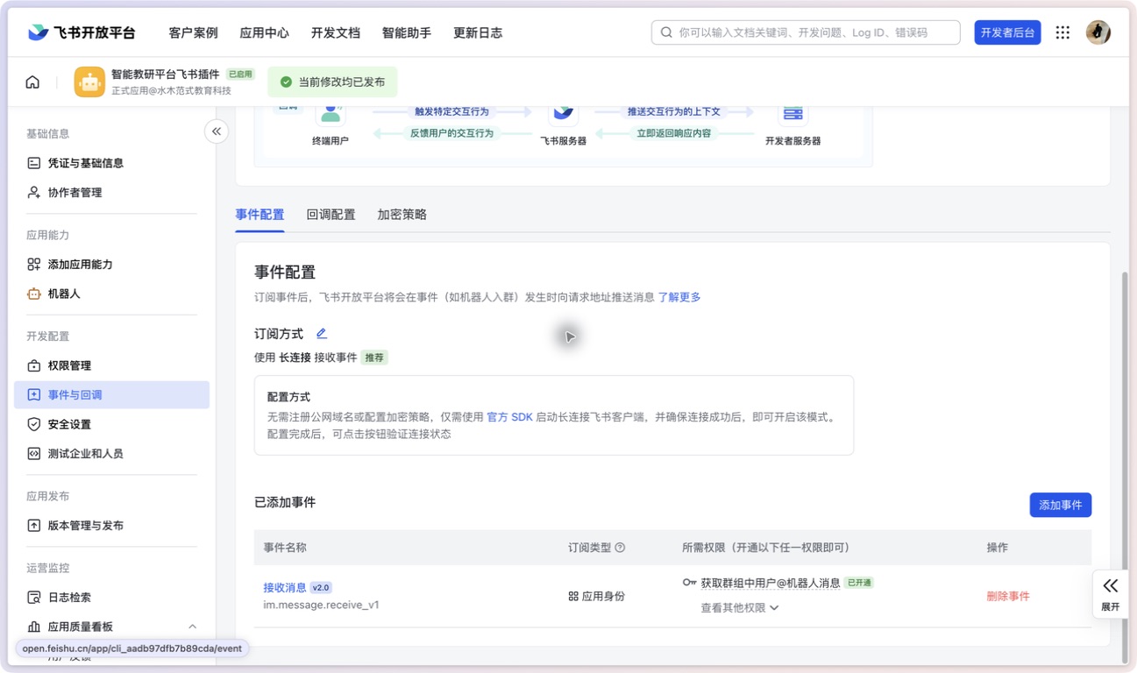Click the 事件名称 column header
The image size is (1137, 673).
tap(285, 548)
